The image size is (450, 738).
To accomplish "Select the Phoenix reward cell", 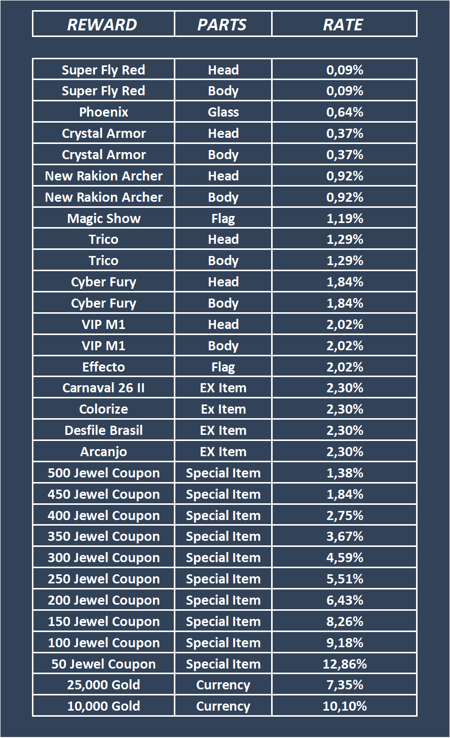I will pos(103,112).
